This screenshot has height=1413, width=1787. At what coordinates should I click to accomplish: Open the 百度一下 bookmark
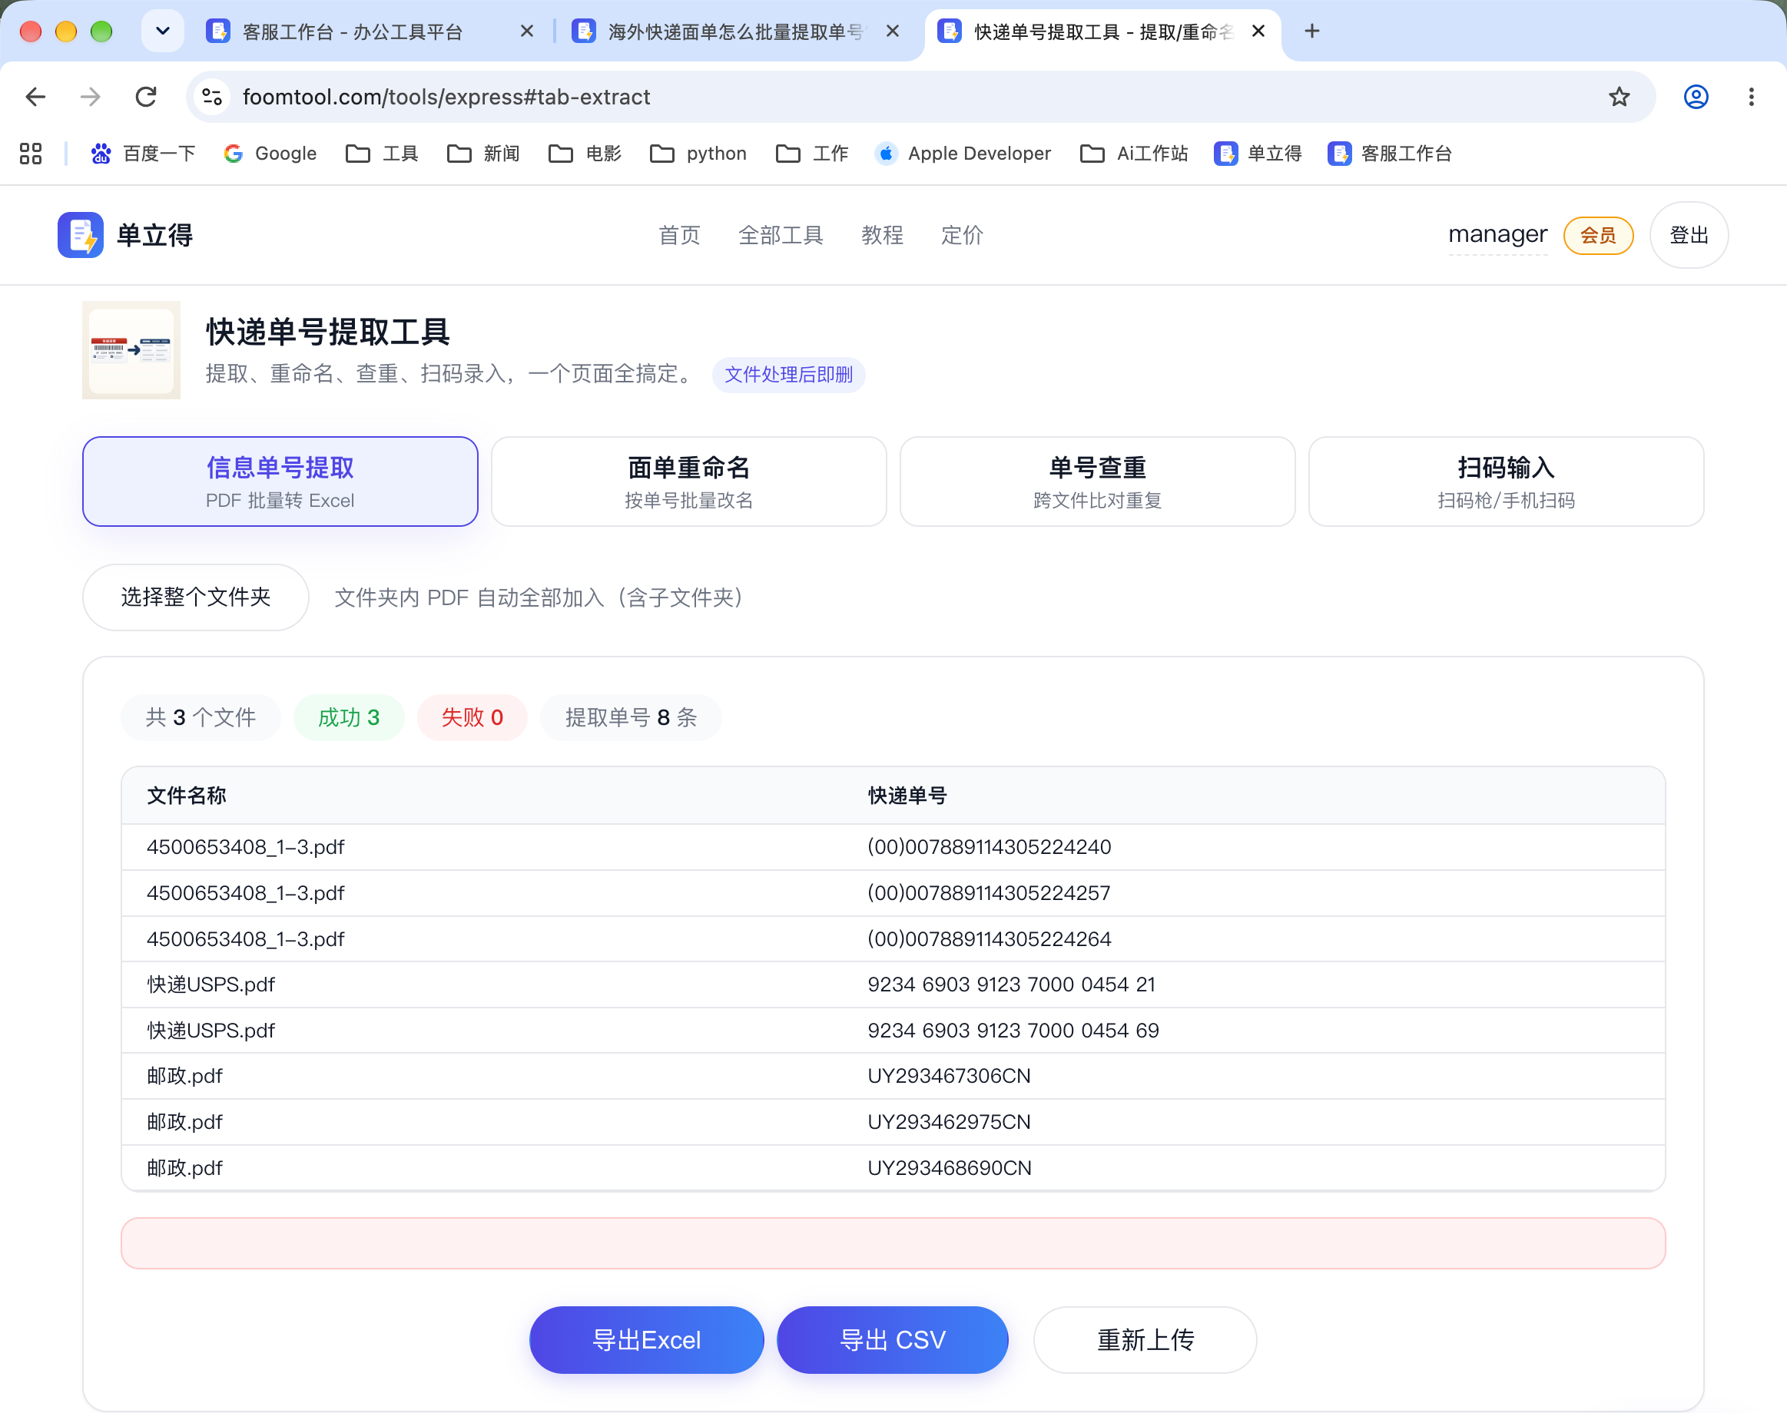(x=143, y=153)
